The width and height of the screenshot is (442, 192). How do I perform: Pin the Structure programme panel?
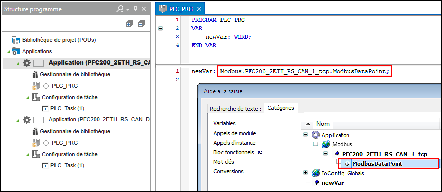coord(135,9)
